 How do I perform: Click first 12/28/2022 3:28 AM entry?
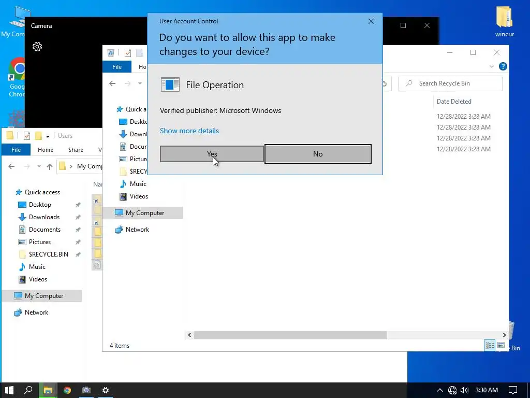point(463,117)
